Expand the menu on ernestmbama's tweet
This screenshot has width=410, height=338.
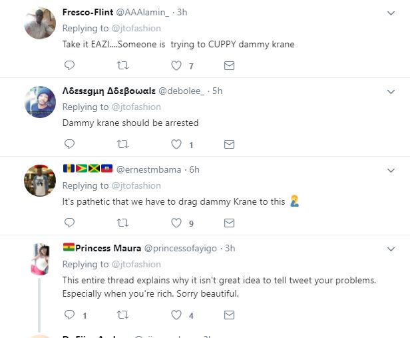coord(392,170)
